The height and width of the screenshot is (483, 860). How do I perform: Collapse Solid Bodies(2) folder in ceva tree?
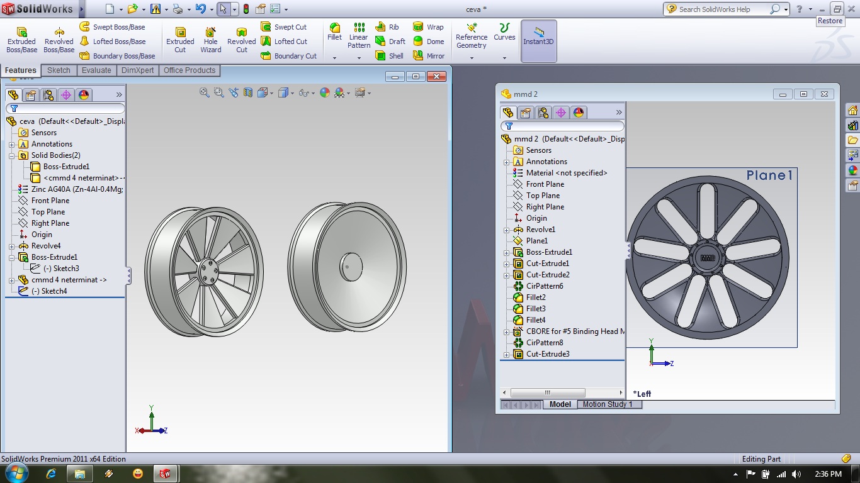pos(11,155)
